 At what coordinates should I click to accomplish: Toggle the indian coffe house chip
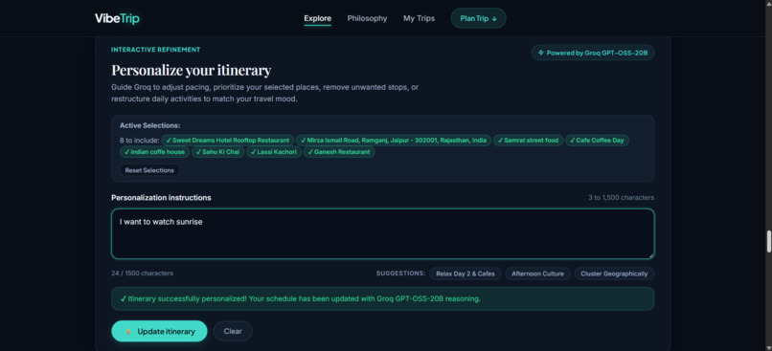pyautogui.click(x=154, y=152)
